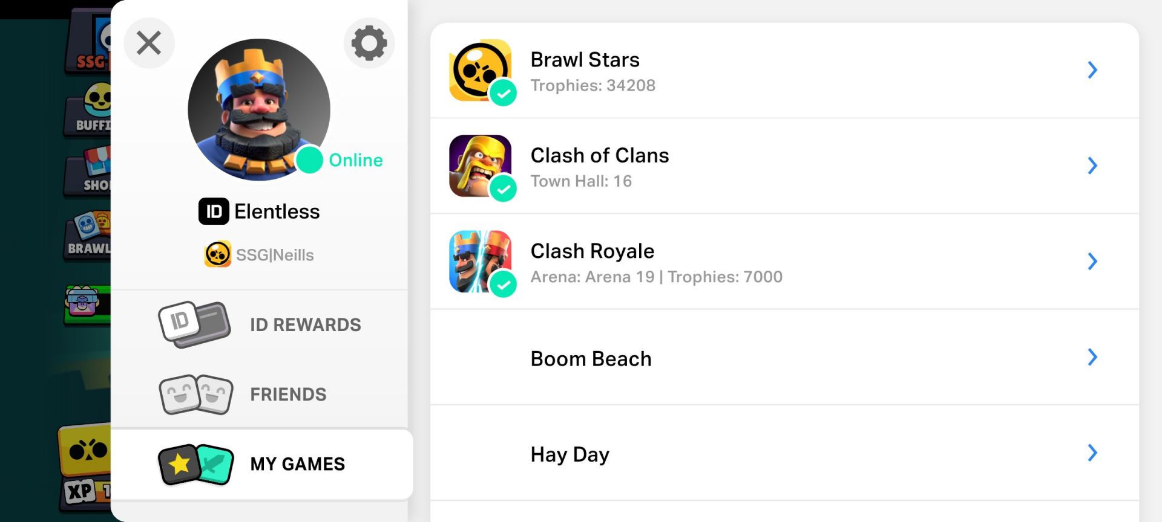Open the Hay Day row chevron

pos(1092,453)
